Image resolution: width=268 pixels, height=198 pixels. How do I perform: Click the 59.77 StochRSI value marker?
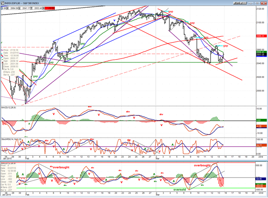click(x=261, y=145)
